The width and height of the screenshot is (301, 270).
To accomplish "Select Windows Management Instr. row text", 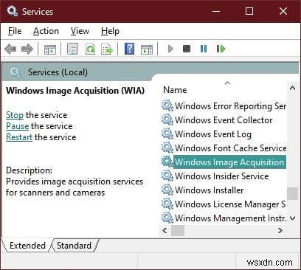I will point(231,218).
